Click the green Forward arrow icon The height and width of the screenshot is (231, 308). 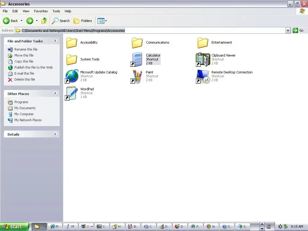click(30, 21)
